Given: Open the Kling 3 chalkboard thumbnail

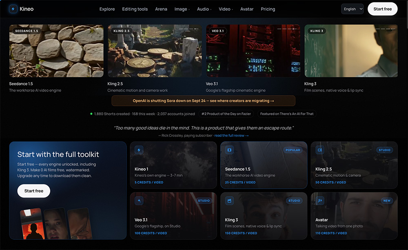Looking at the screenshot, I should [351, 51].
